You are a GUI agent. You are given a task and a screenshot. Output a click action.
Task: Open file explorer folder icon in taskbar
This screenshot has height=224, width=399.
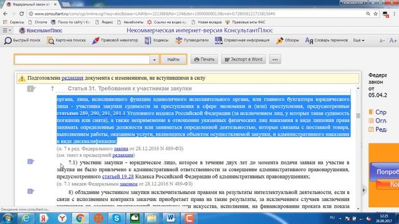pos(152,218)
